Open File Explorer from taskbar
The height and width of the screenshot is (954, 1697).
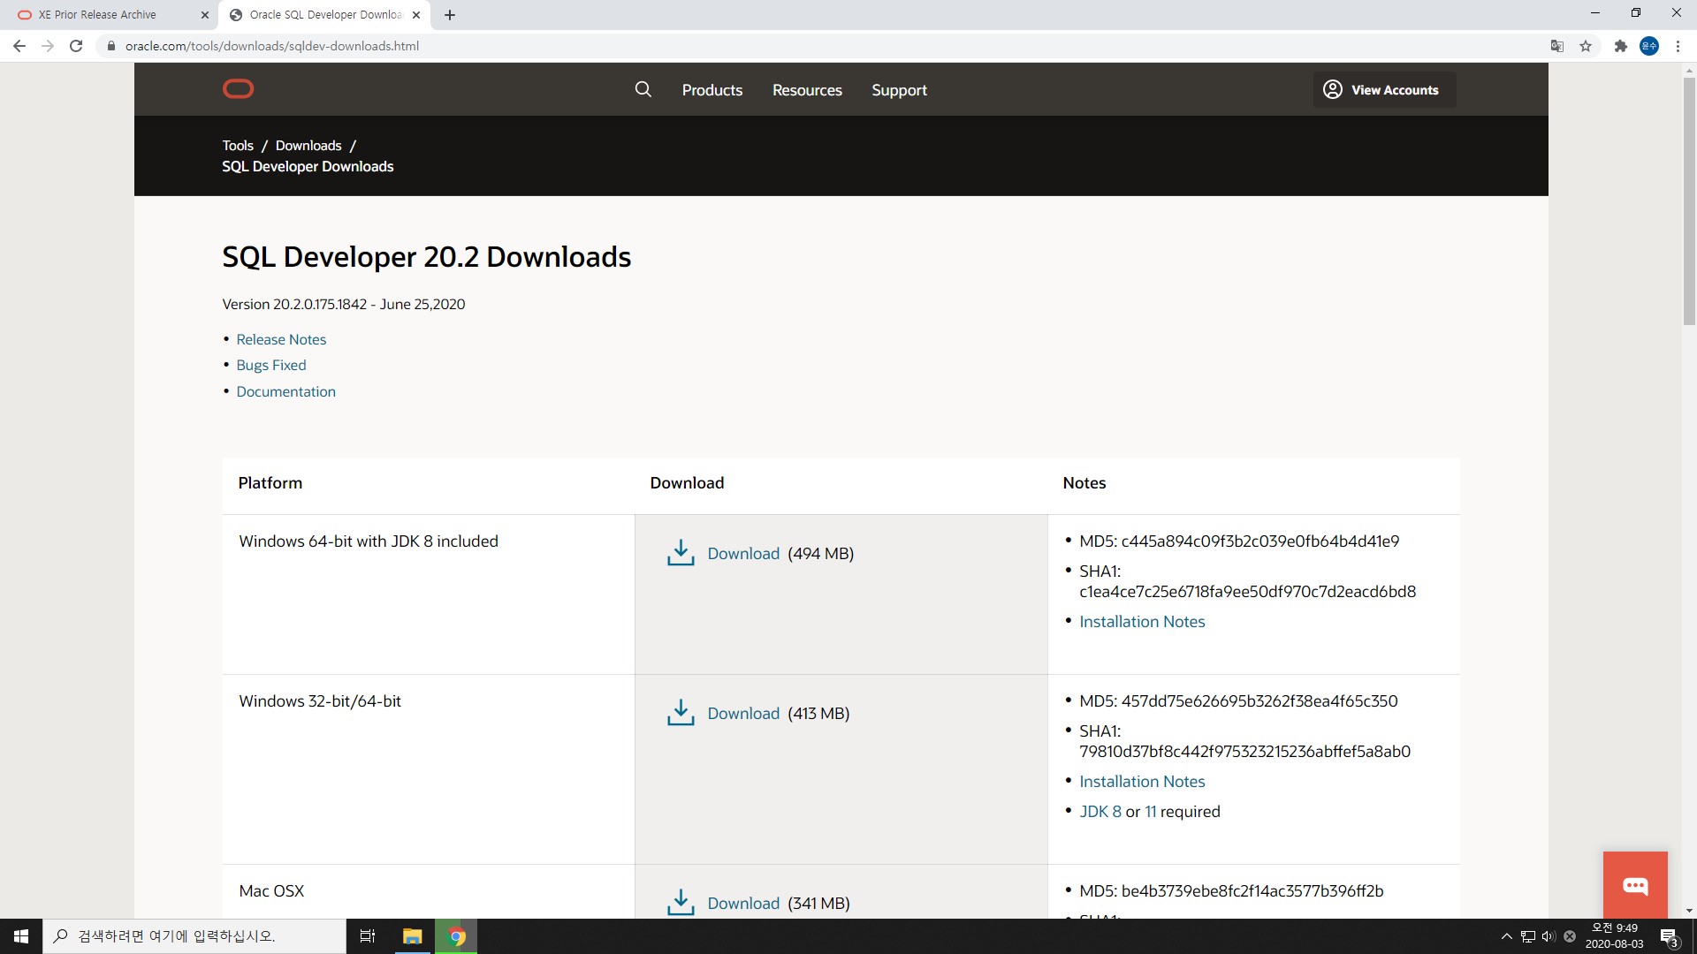412,936
